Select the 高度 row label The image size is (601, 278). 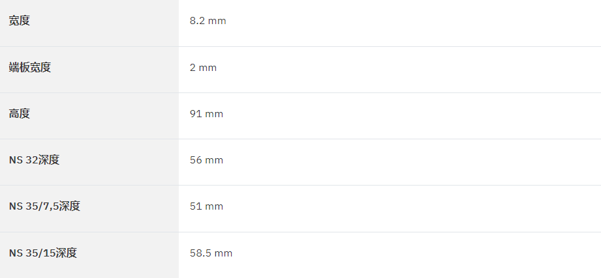click(x=20, y=113)
